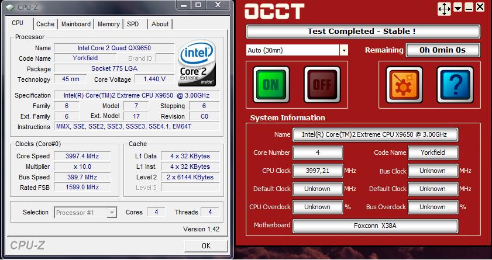Minimize the OCCT window
Image resolution: width=492 pixels, height=260 pixels.
[x=469, y=8]
